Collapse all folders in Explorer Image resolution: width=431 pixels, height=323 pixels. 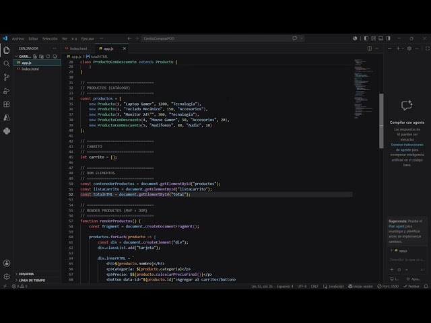point(55,57)
